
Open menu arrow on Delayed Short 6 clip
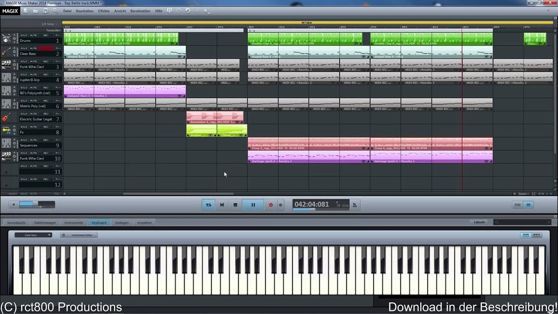click(179, 96)
